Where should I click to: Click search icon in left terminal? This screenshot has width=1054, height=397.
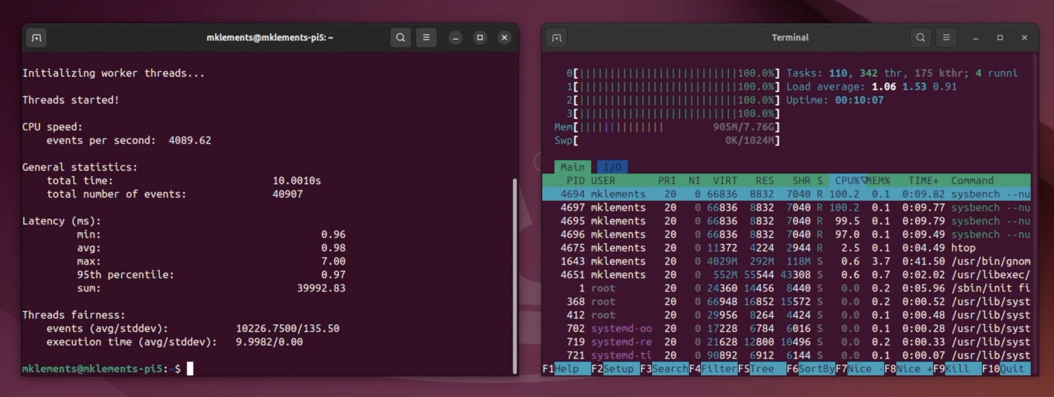(x=400, y=38)
